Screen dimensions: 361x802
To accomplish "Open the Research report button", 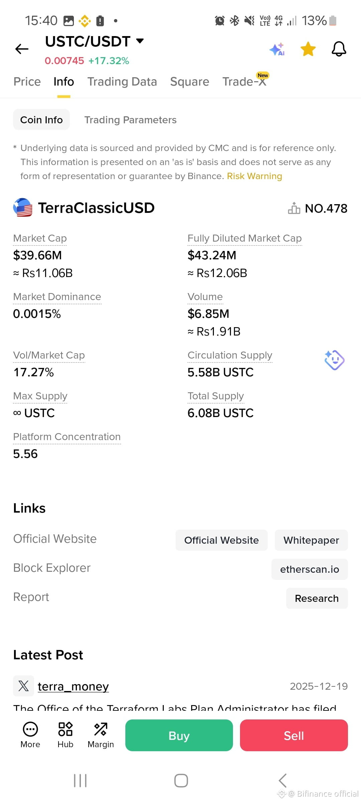I will pos(317,598).
